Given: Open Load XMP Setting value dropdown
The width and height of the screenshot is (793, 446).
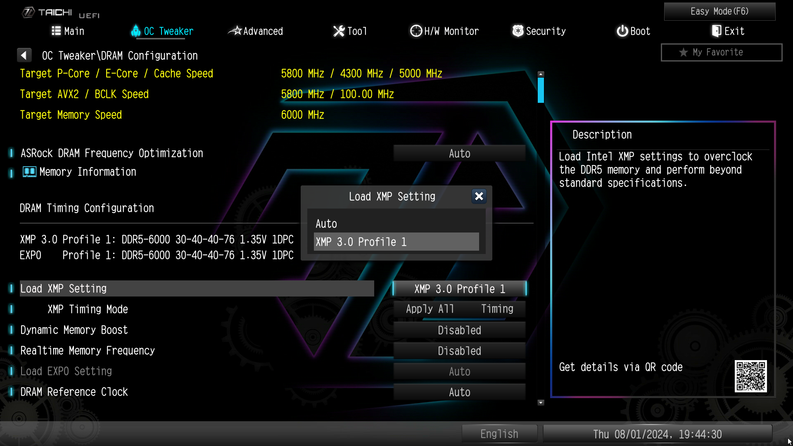Looking at the screenshot, I should (459, 289).
